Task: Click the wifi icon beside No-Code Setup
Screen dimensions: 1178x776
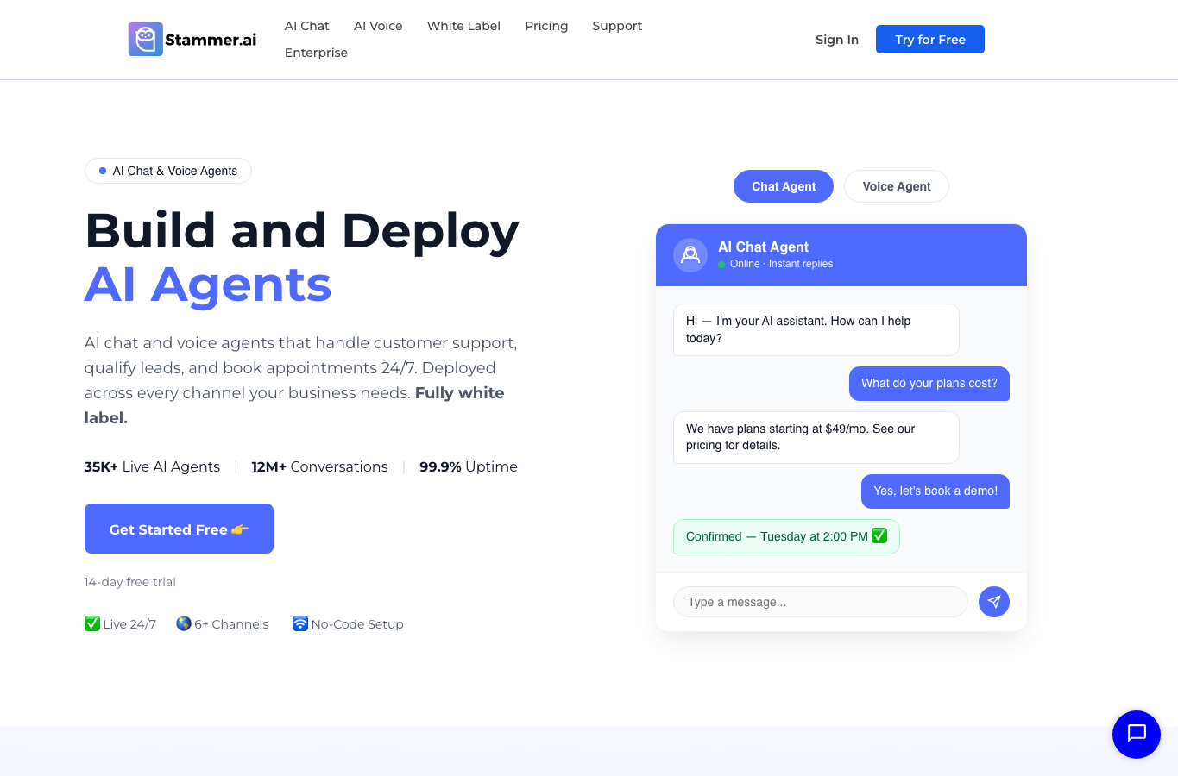Action: click(x=300, y=623)
